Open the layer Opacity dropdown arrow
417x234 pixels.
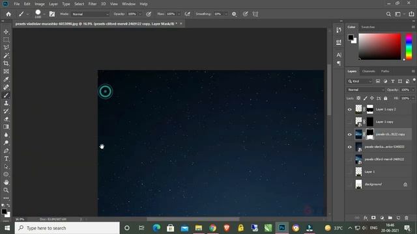pos(413,90)
